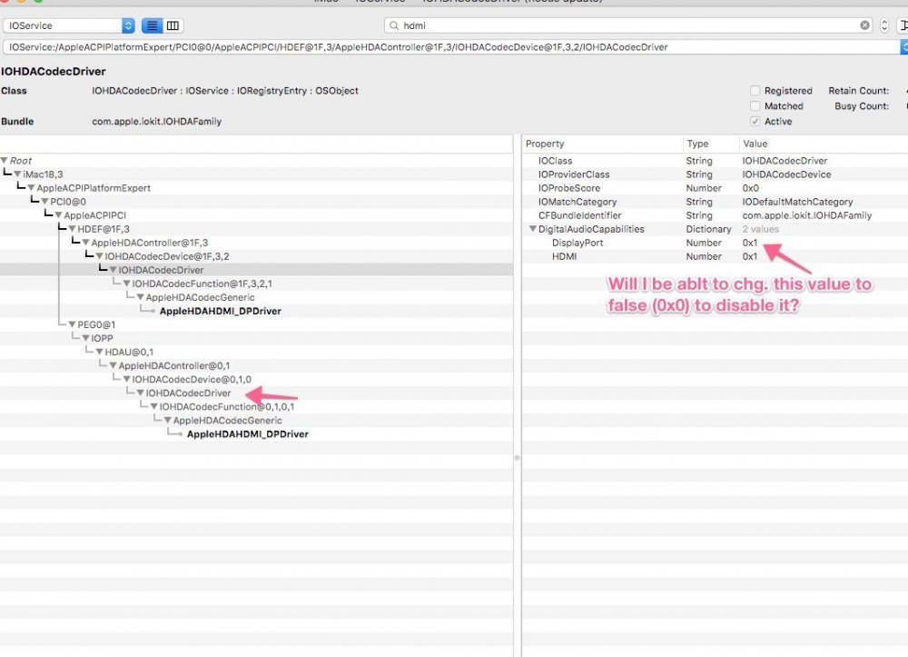
Task: Click the IODefaultMatchCategory value
Action: [797, 202]
